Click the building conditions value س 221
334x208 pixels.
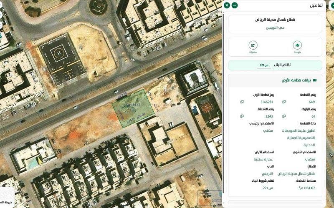point(268,188)
